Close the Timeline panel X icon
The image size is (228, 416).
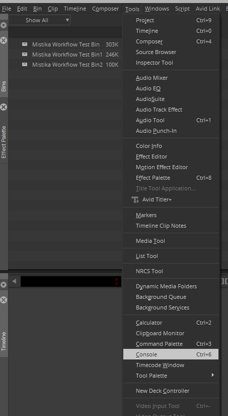(x=4, y=300)
